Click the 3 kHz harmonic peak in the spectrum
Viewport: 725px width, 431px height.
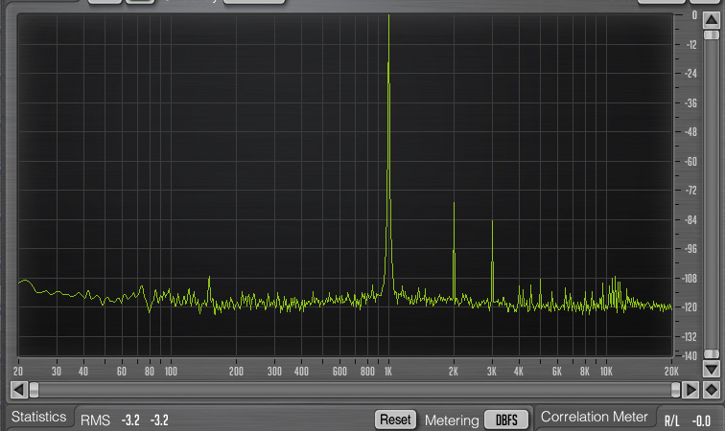[492, 261]
